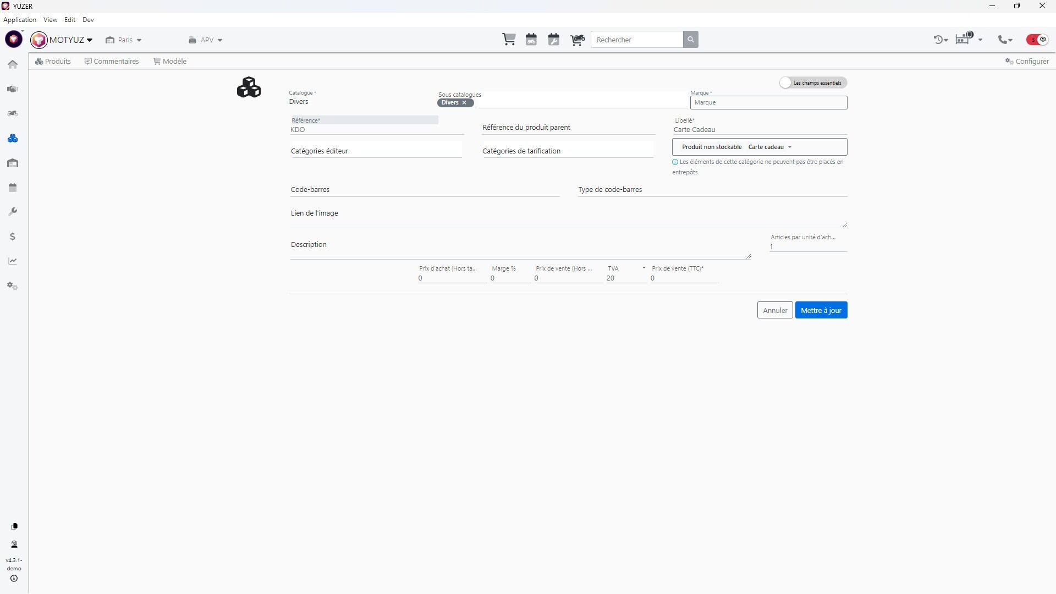1056x594 pixels.
Task: Open the shopping cart icon in top toolbar
Action: (x=509, y=40)
